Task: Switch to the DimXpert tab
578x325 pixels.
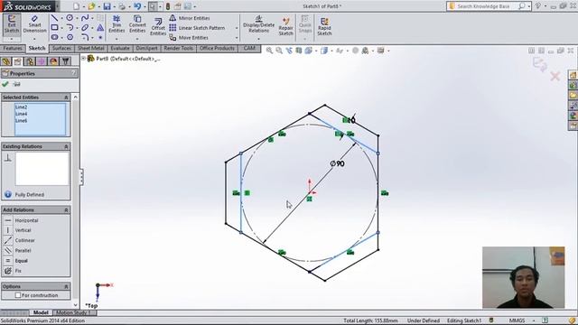Action: pyautogui.click(x=146, y=48)
